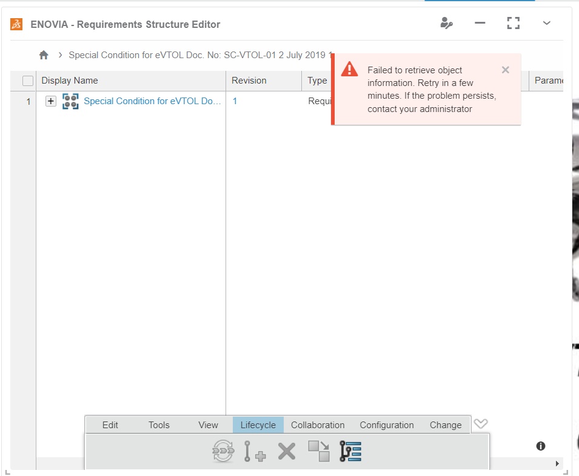Maximize widget with fullscreen icon

[x=514, y=23]
